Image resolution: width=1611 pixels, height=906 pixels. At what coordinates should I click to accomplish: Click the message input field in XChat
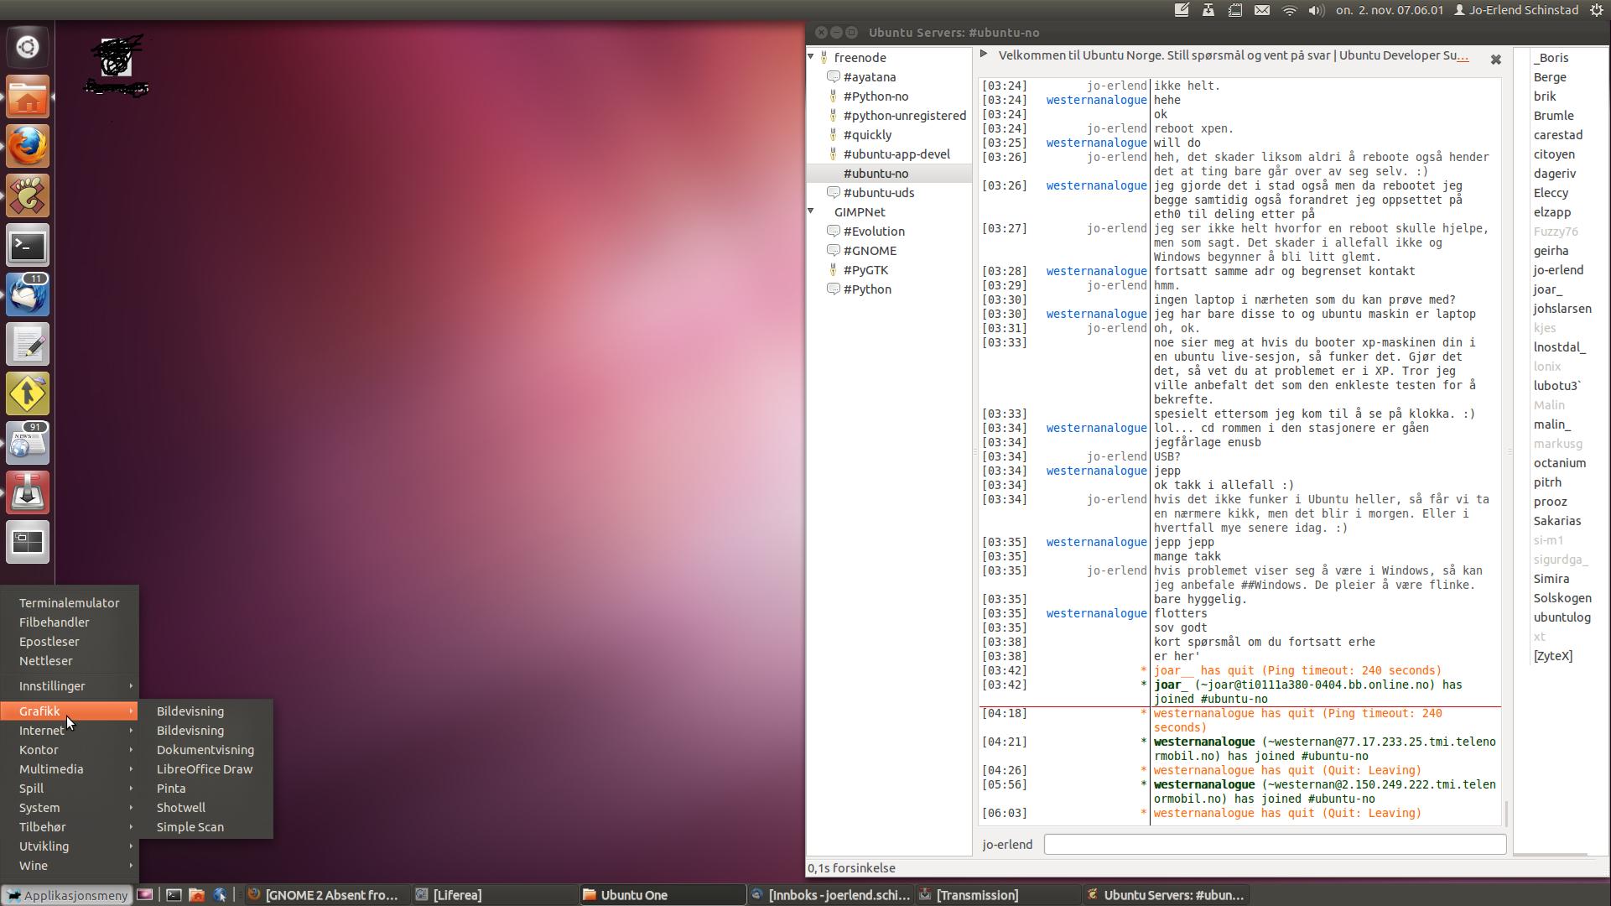tap(1275, 845)
